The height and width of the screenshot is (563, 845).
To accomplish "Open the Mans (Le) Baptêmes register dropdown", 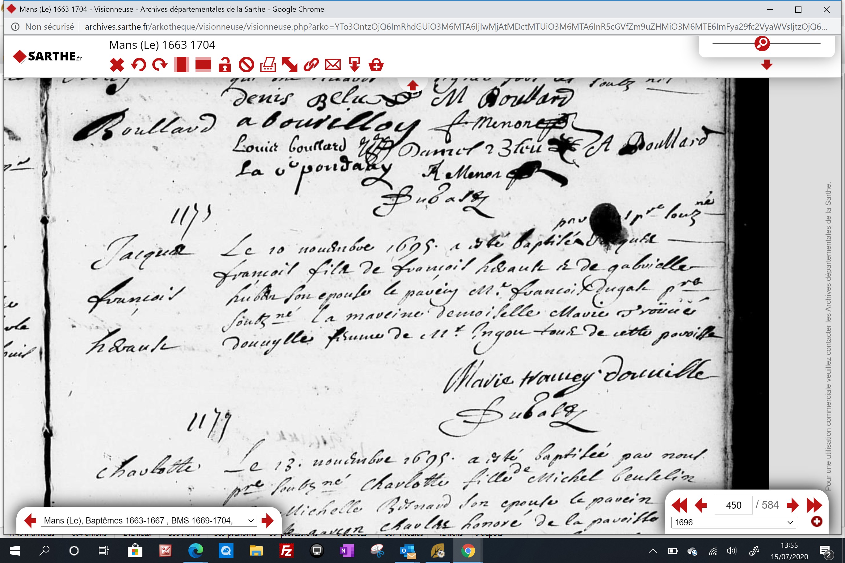I will click(149, 520).
